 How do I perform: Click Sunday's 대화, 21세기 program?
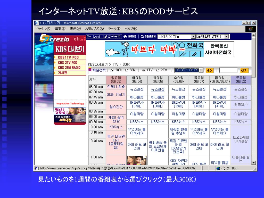pos(116,95)
